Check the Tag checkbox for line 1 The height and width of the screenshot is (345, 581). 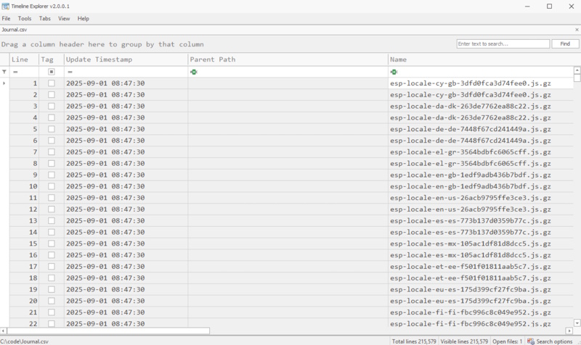[x=52, y=83]
